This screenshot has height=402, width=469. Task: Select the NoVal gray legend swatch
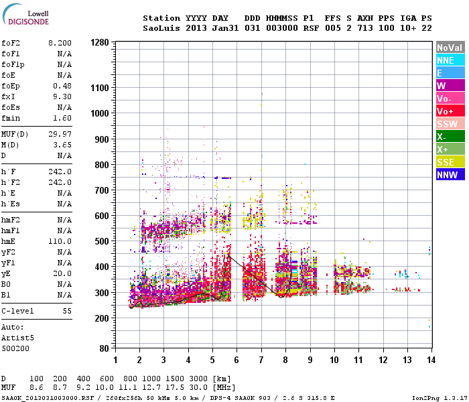tap(450, 48)
